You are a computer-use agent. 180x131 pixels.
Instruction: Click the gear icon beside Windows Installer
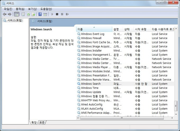pos(79,51)
